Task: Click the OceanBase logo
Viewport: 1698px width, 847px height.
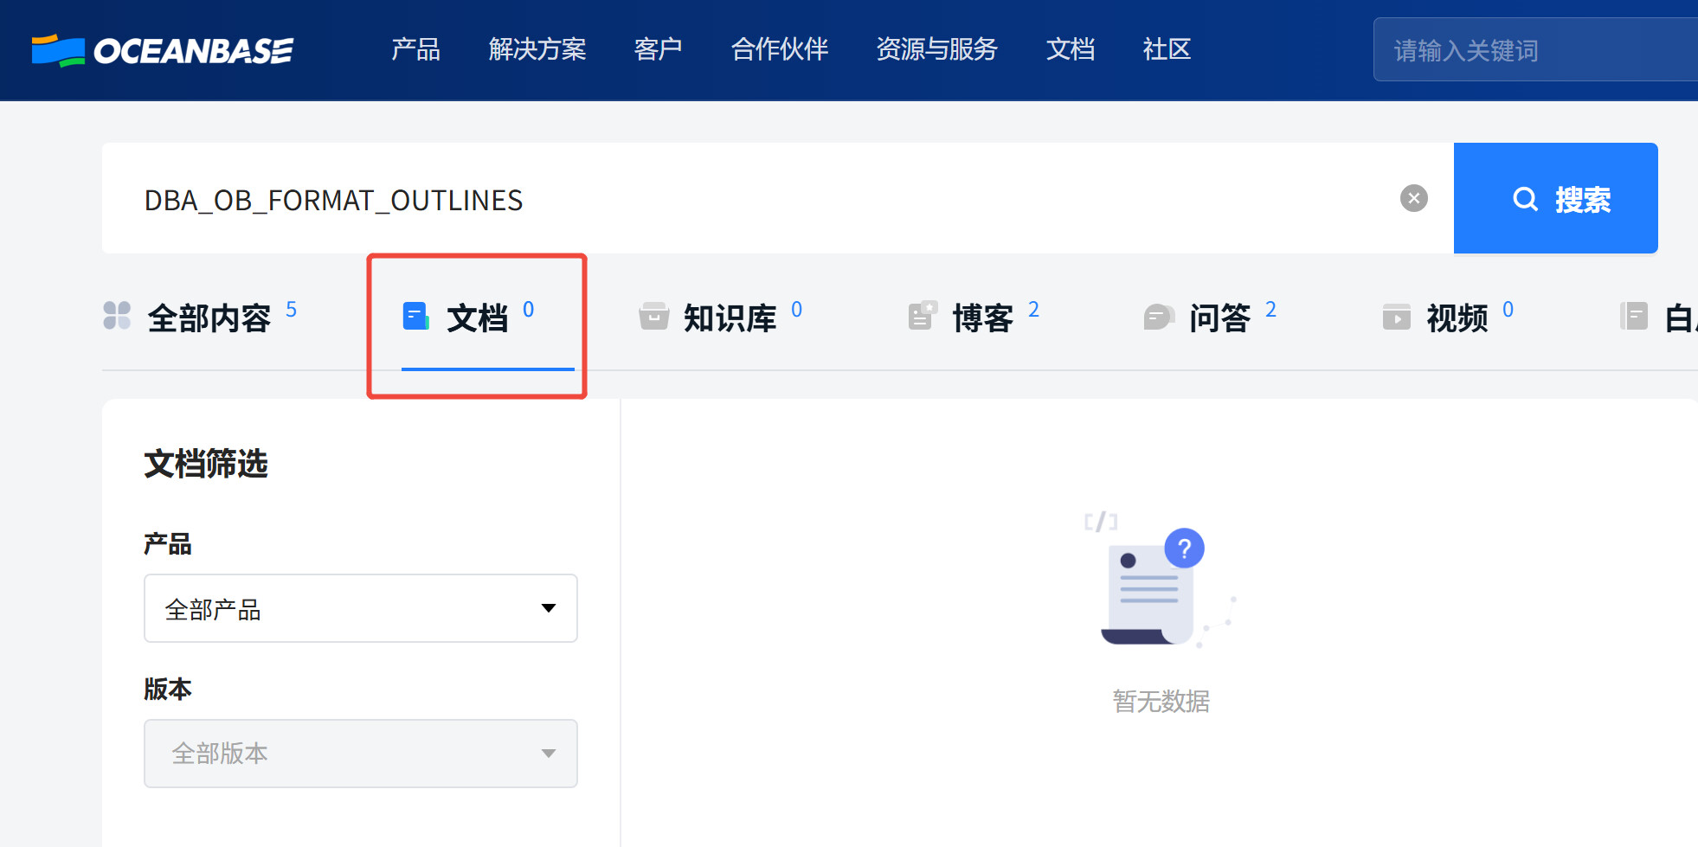Action: (163, 50)
